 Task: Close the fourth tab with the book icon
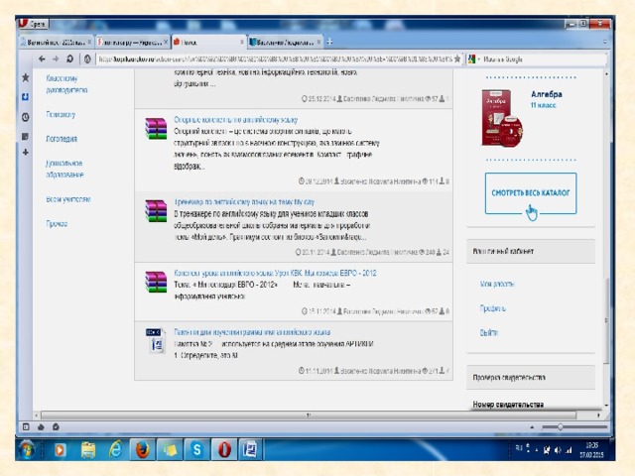(318, 42)
